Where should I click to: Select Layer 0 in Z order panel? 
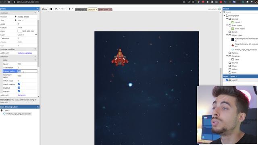coord(6,110)
